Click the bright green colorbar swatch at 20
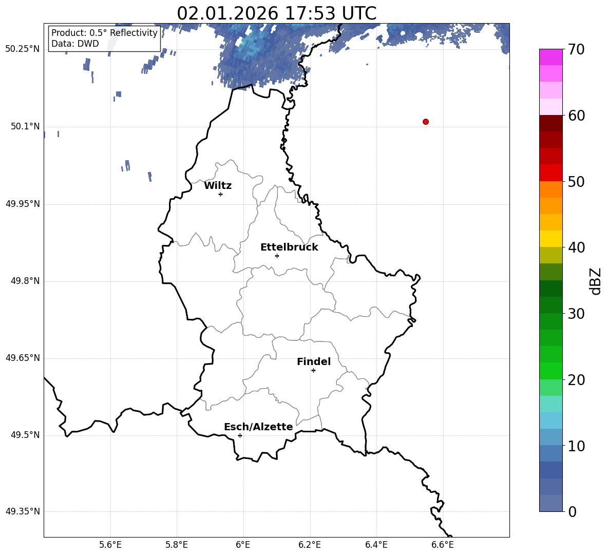This screenshot has width=608, height=555. pyautogui.click(x=551, y=371)
